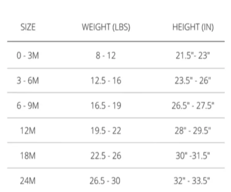Click the HEIGHT (IN) column header
The image size is (231, 192).
[193, 27]
